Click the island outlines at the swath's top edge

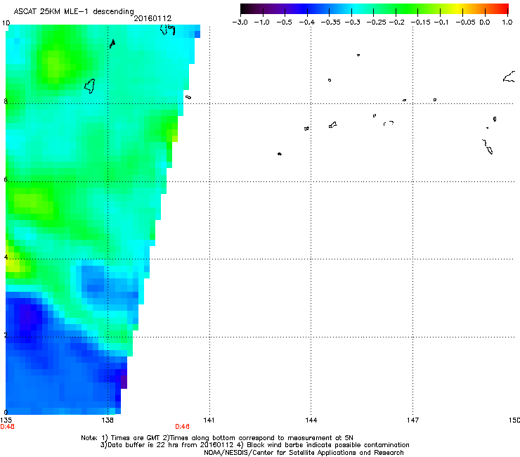pyautogui.click(x=167, y=30)
